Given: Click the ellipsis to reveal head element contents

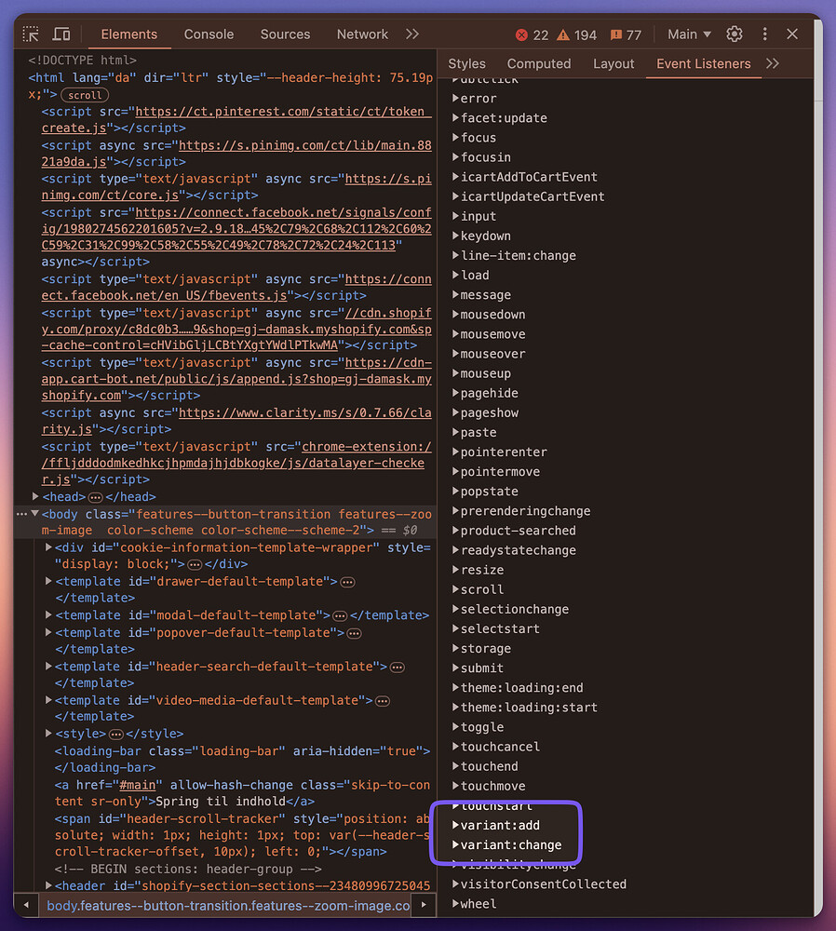Looking at the screenshot, I should pyautogui.click(x=97, y=496).
